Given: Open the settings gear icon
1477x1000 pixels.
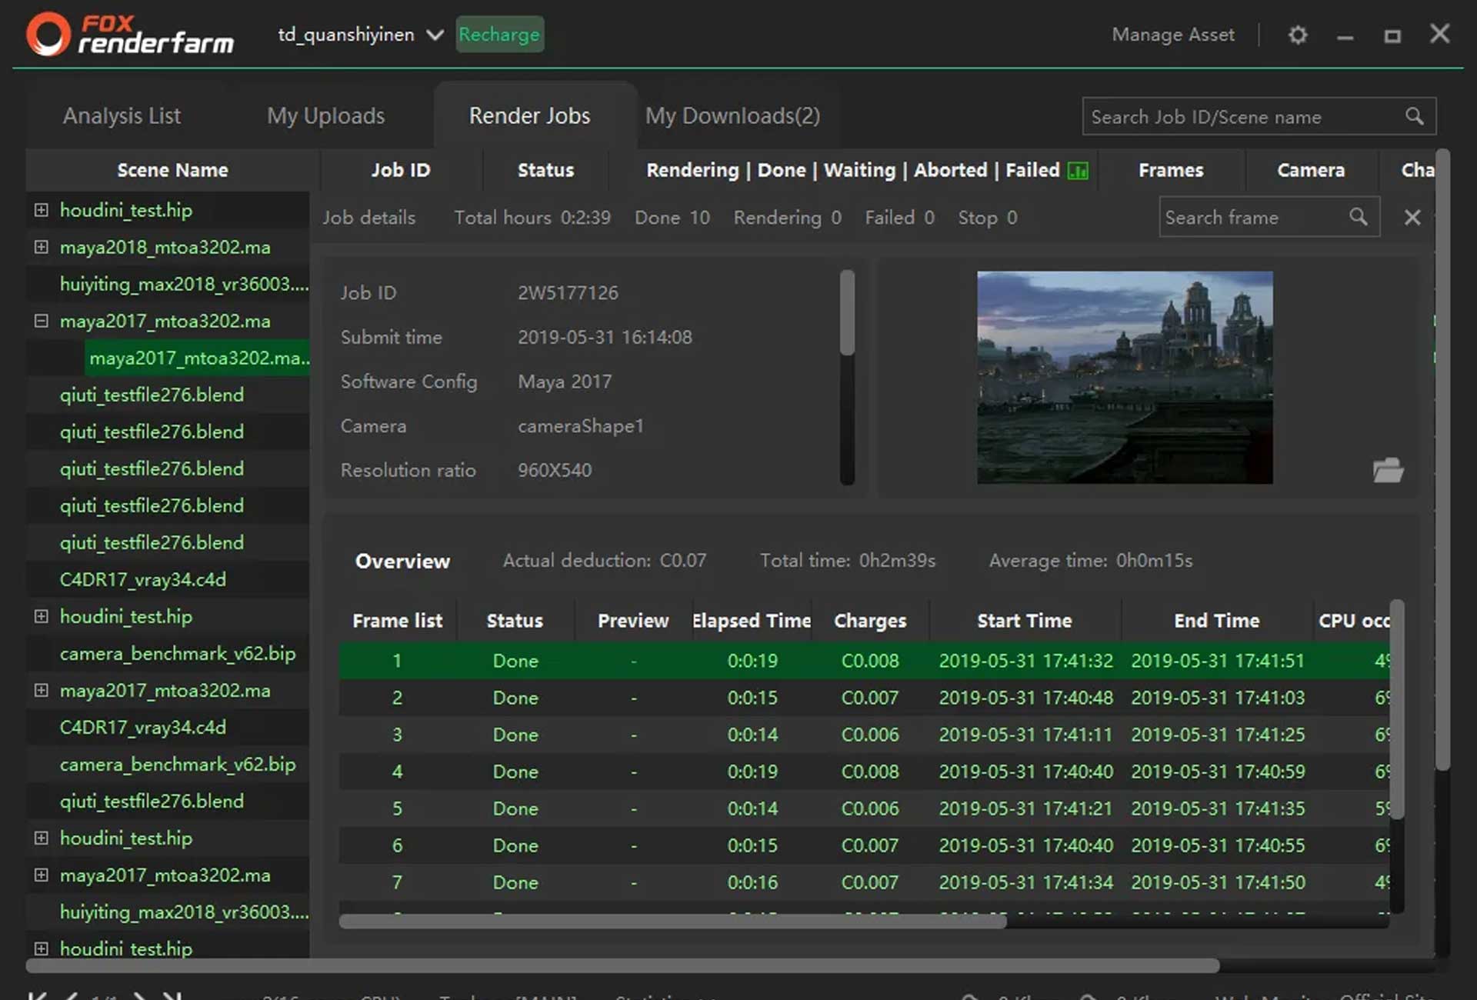Looking at the screenshot, I should pos(1298,35).
